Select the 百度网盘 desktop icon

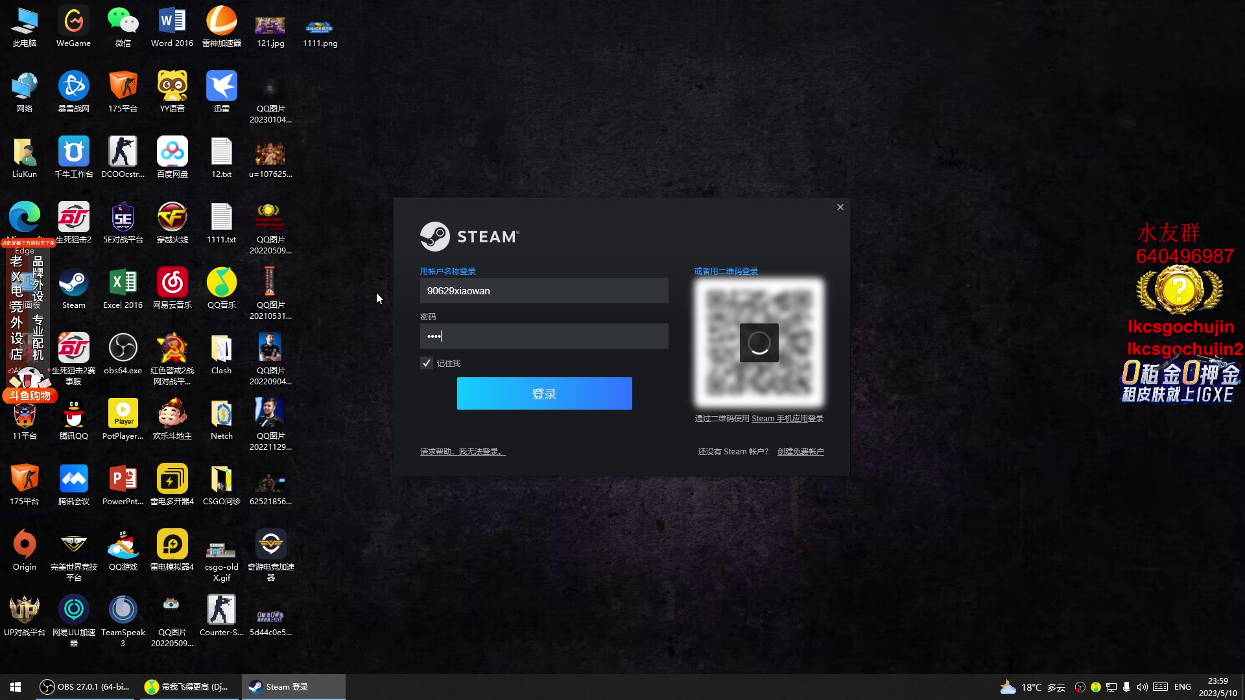coord(172,158)
